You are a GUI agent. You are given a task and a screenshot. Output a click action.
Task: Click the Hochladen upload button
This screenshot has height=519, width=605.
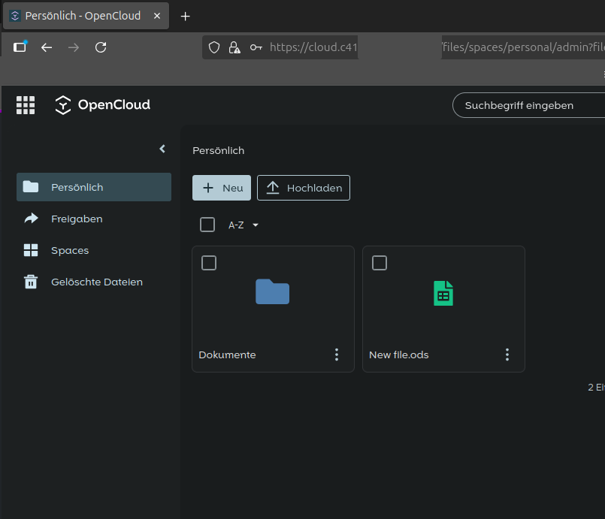[x=304, y=188]
